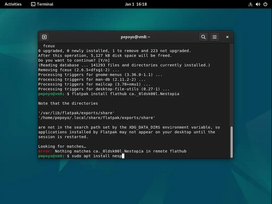Click the '/home/pepoyo/.local/share/flatpak/exports/share' path
The image size is (272, 204).
point(97,118)
